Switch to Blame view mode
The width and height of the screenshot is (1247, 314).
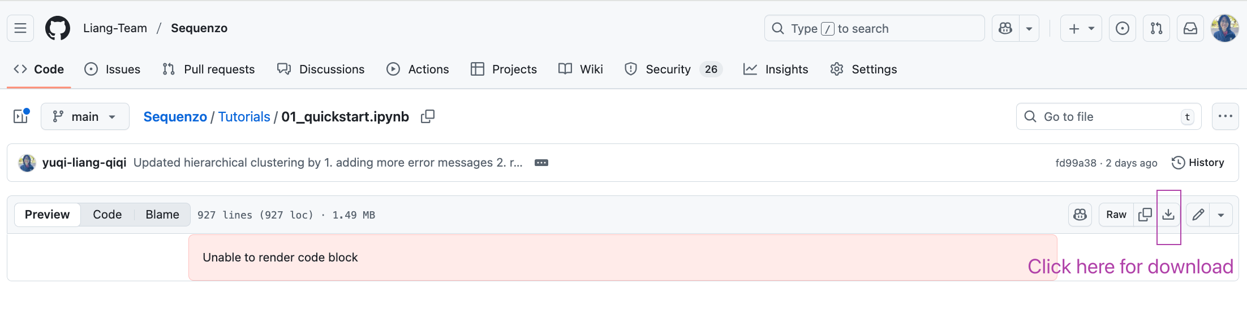point(162,215)
